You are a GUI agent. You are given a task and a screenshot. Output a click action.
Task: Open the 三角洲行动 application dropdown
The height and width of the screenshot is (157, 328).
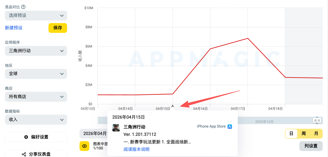pos(36,51)
